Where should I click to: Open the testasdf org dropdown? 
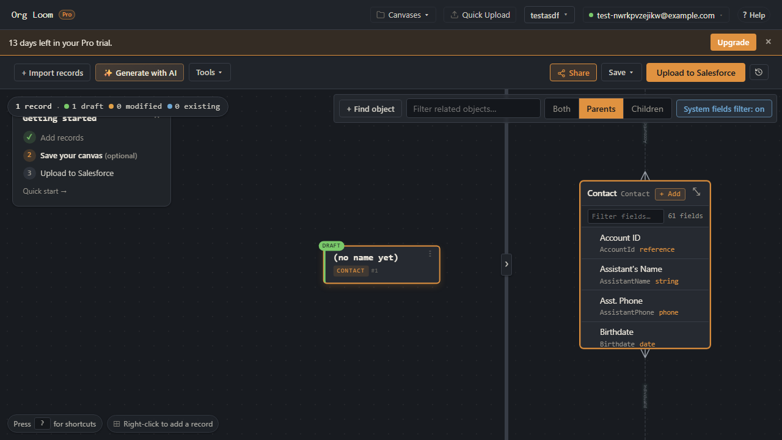click(549, 15)
